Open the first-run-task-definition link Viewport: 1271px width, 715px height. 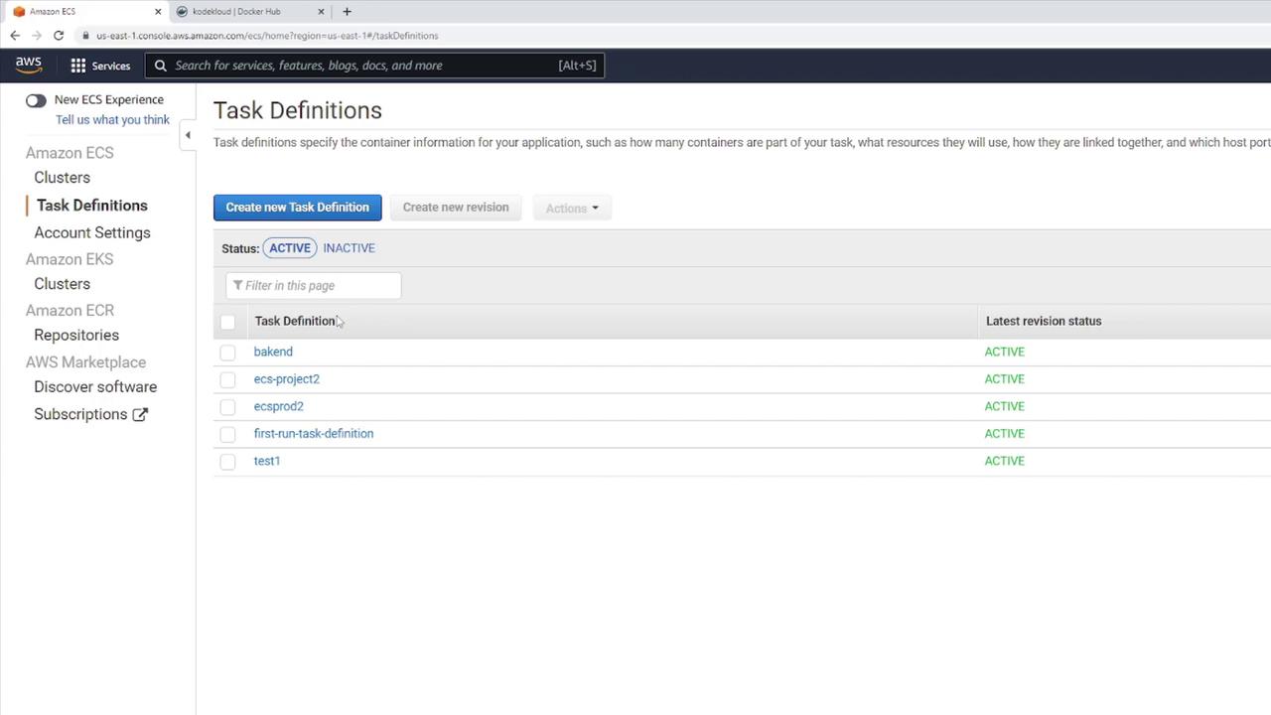tap(314, 434)
